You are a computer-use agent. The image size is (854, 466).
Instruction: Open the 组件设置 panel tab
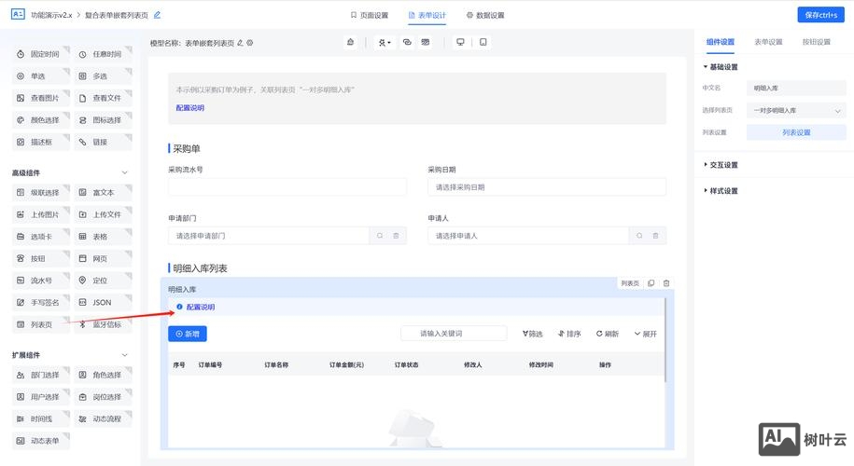720,42
